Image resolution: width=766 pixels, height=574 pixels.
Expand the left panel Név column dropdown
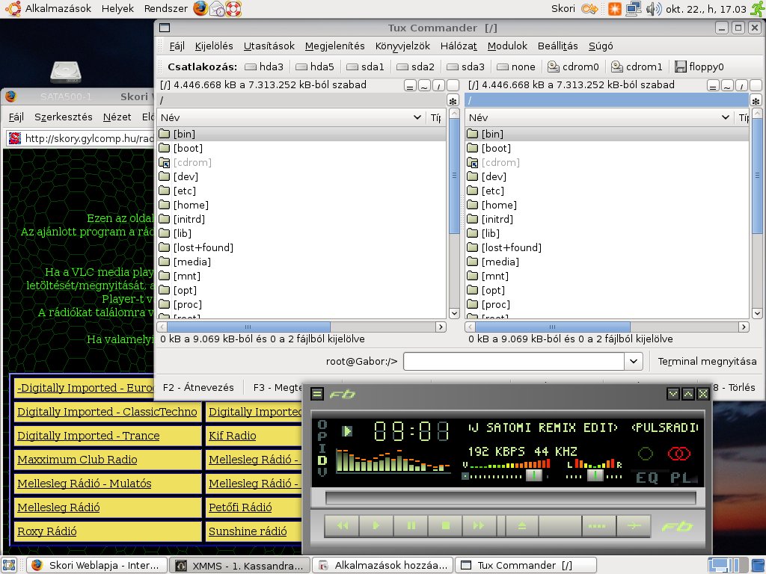tap(417, 117)
